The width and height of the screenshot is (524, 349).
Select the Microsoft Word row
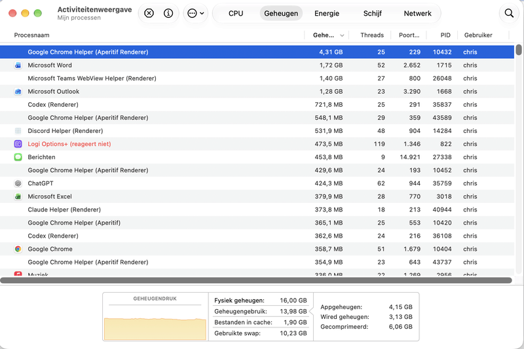tap(257, 65)
